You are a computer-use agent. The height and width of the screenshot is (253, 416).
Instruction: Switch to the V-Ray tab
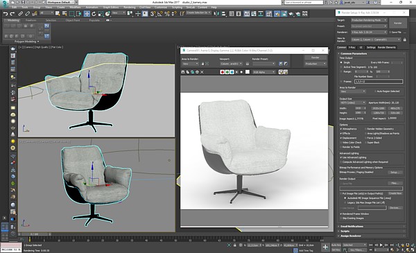coord(352,47)
